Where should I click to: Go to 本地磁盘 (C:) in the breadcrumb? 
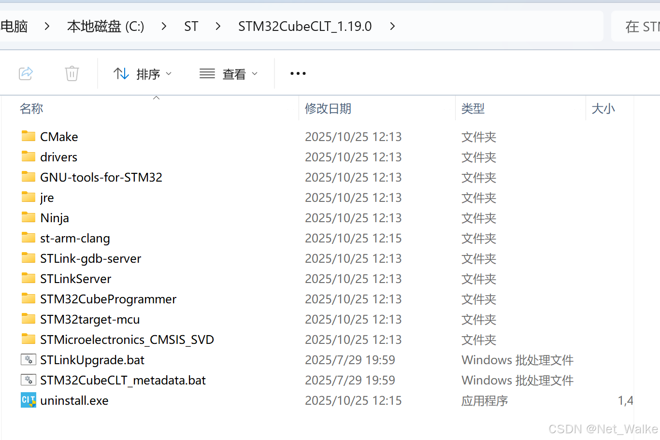(106, 26)
